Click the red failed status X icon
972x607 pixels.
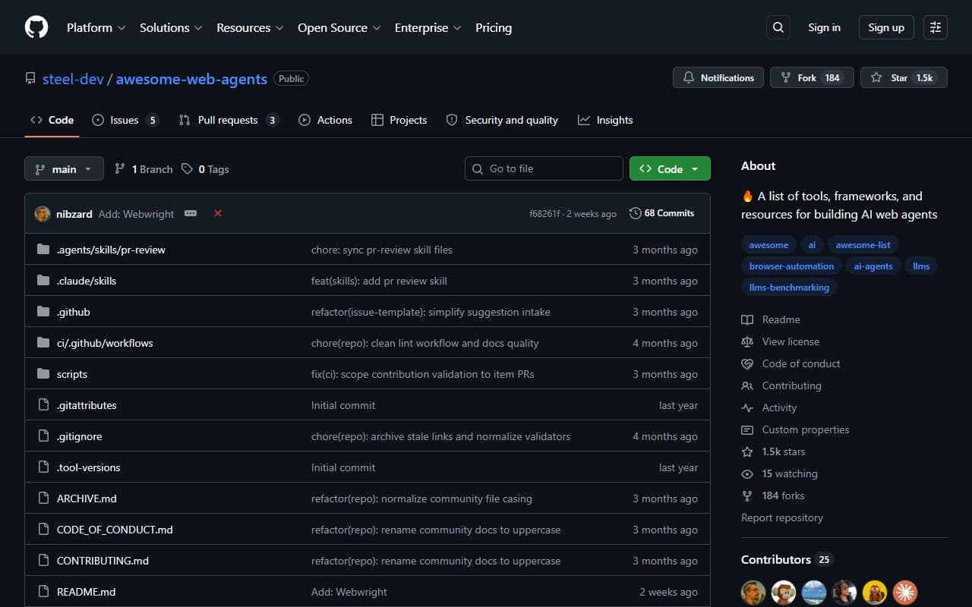[218, 213]
